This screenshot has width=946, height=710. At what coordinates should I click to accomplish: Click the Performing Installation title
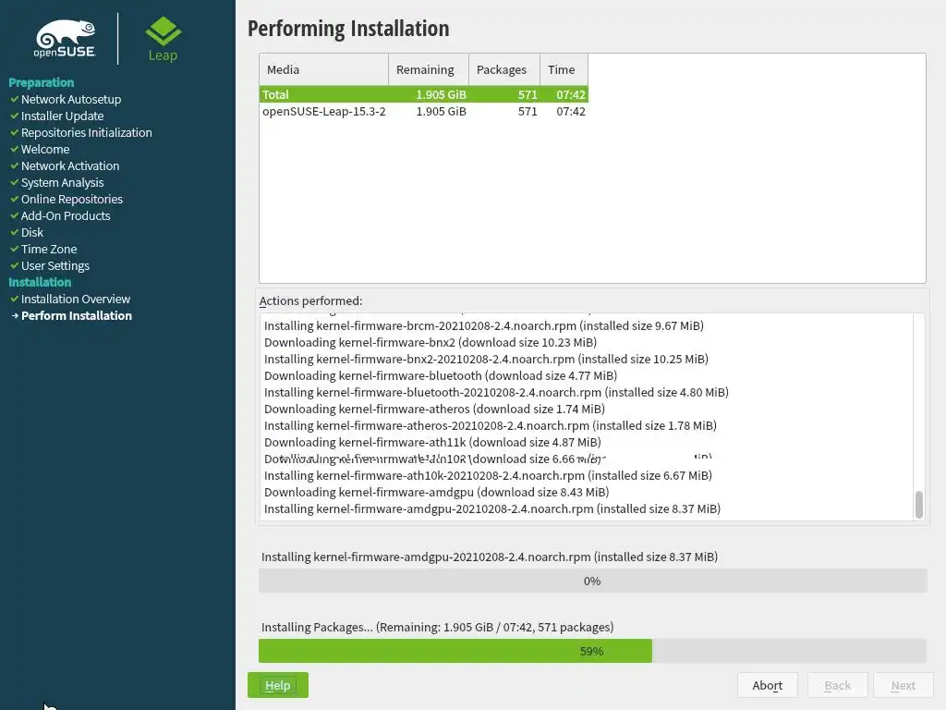pos(348,29)
